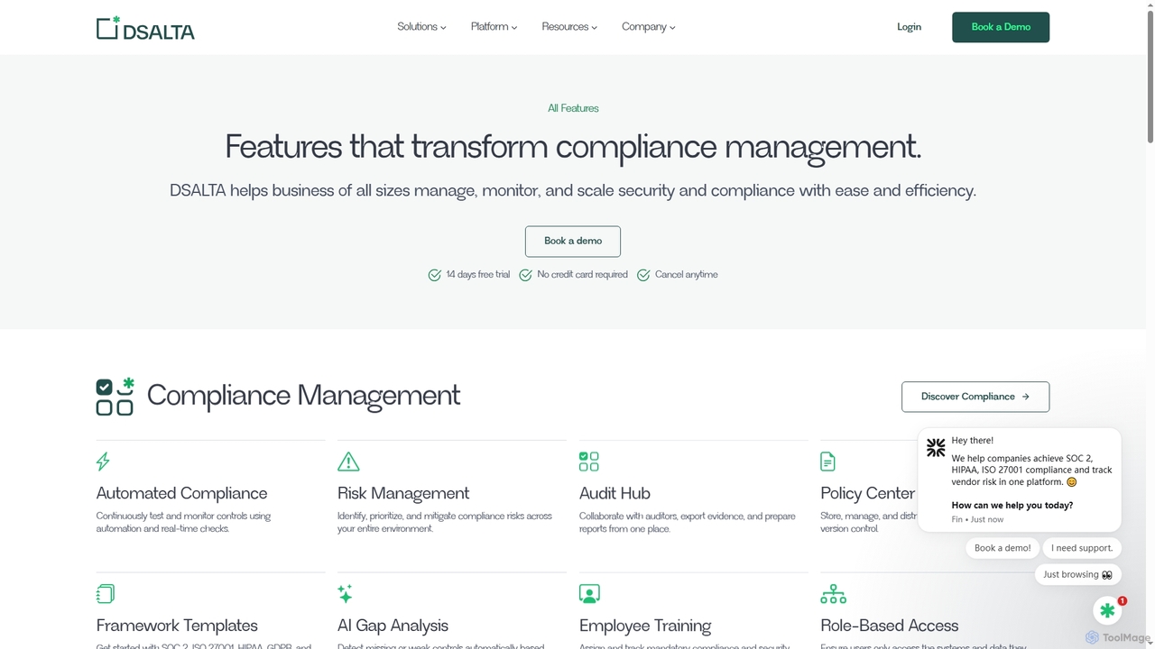Image resolution: width=1155 pixels, height=649 pixels.
Task: Click the Cancel anytime text
Action: 687,275
